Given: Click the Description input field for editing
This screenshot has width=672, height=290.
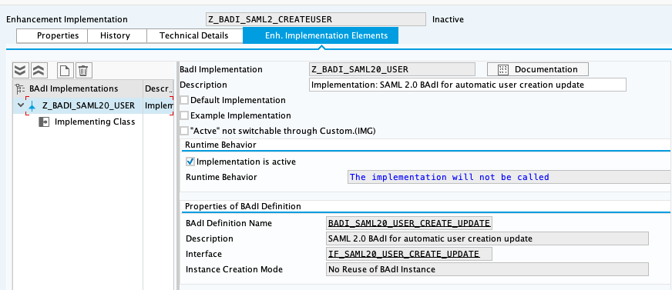Looking at the screenshot, I should click(468, 85).
